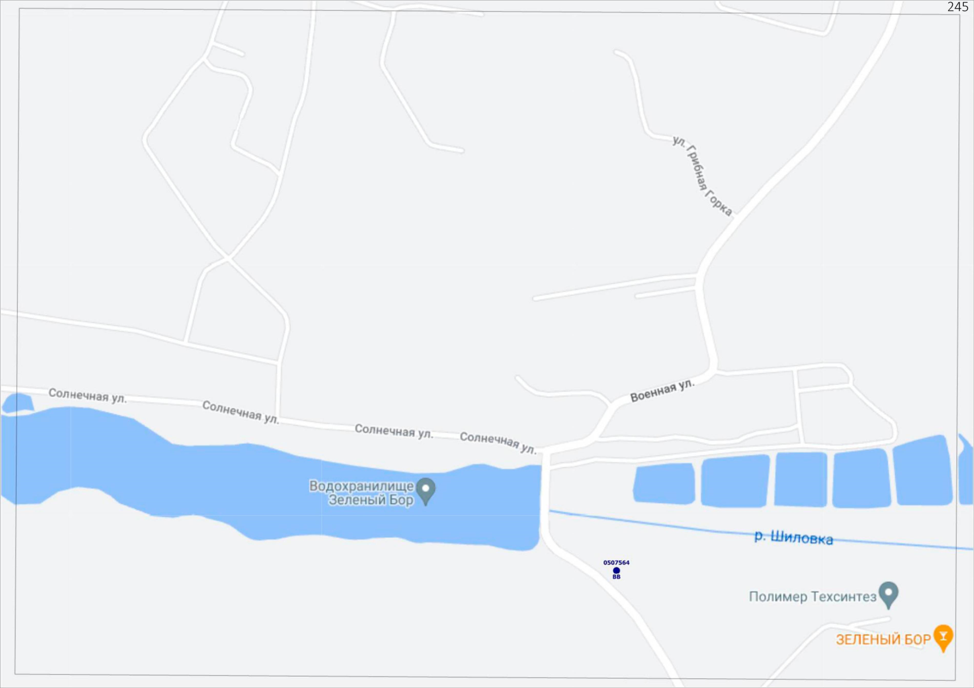Select the orange ЗЕЛЕНЫЙ БОР text
Viewport: 974px width, 688px height.
pyautogui.click(x=883, y=639)
